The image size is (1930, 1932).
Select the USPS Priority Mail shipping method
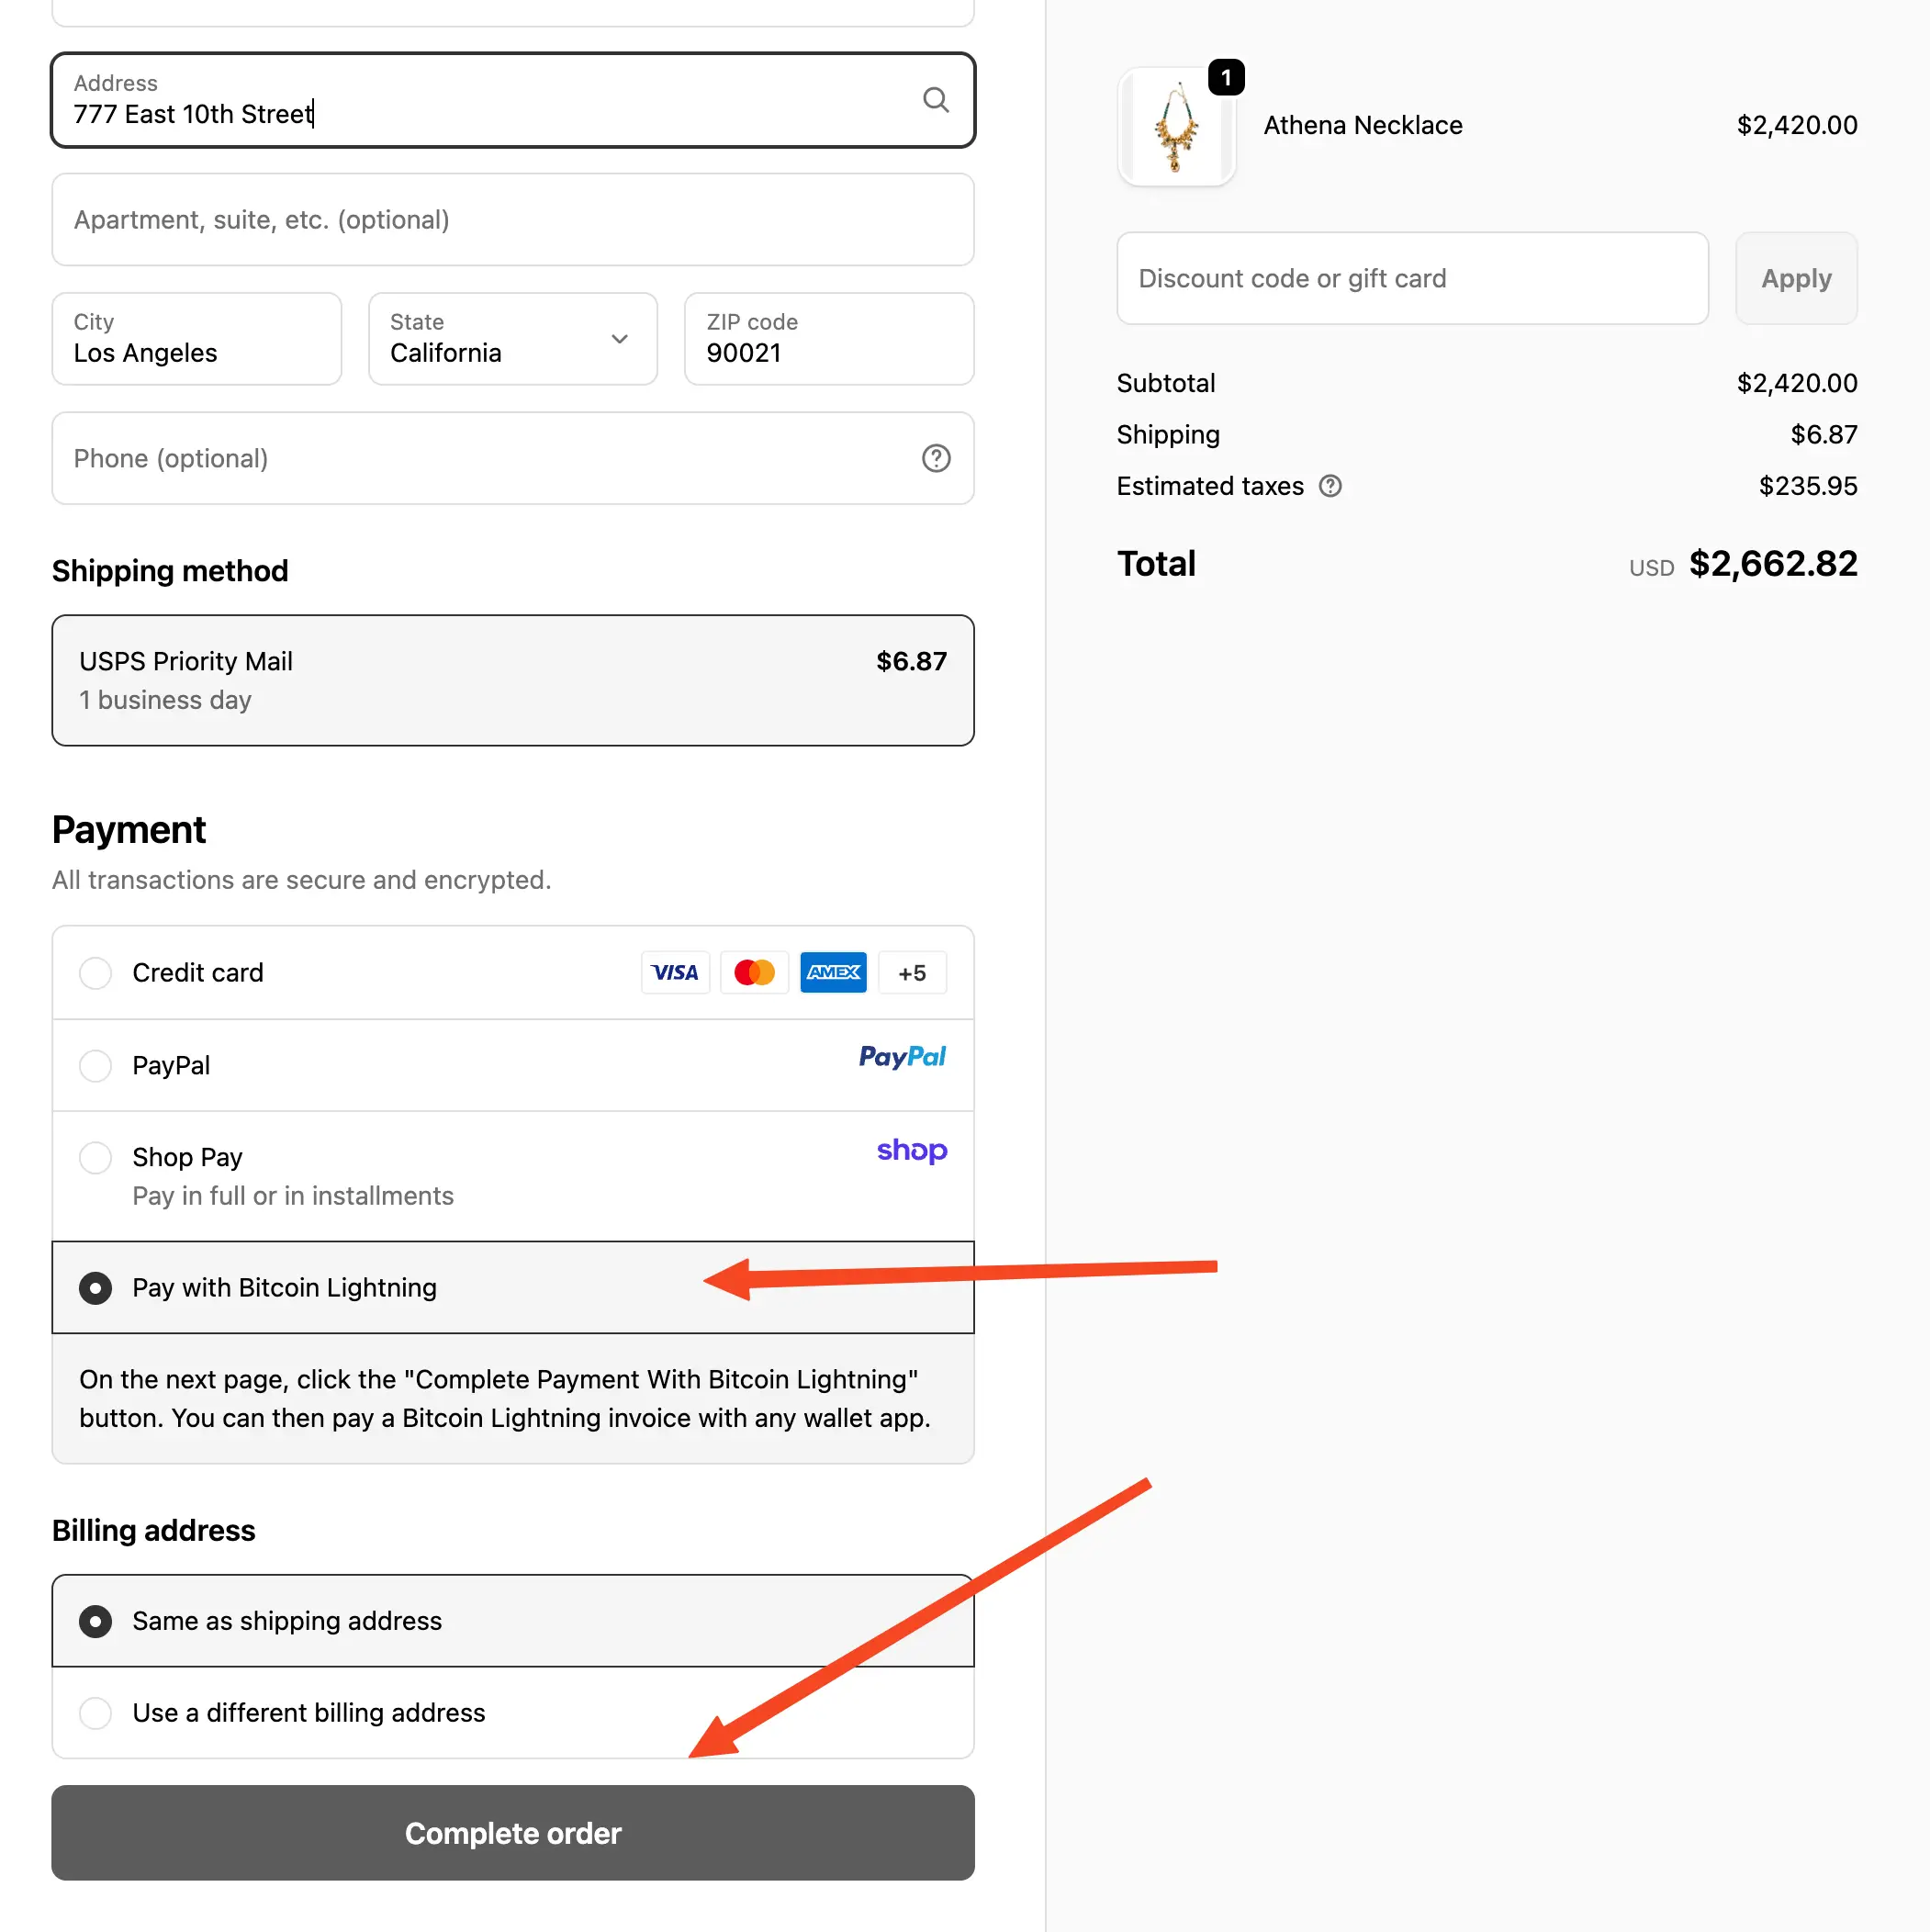point(512,680)
